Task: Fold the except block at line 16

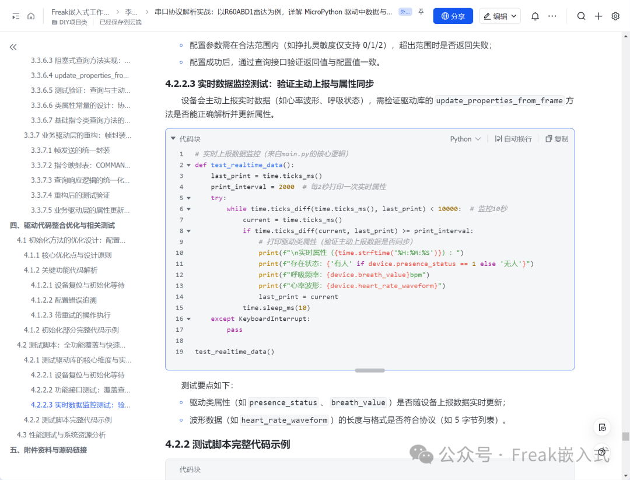Action: click(x=188, y=319)
